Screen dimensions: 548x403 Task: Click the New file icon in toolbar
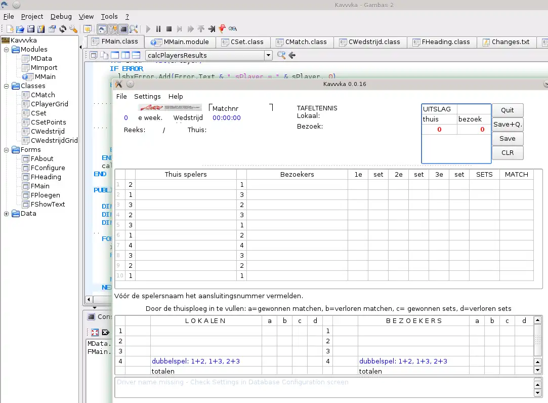[x=9, y=29]
